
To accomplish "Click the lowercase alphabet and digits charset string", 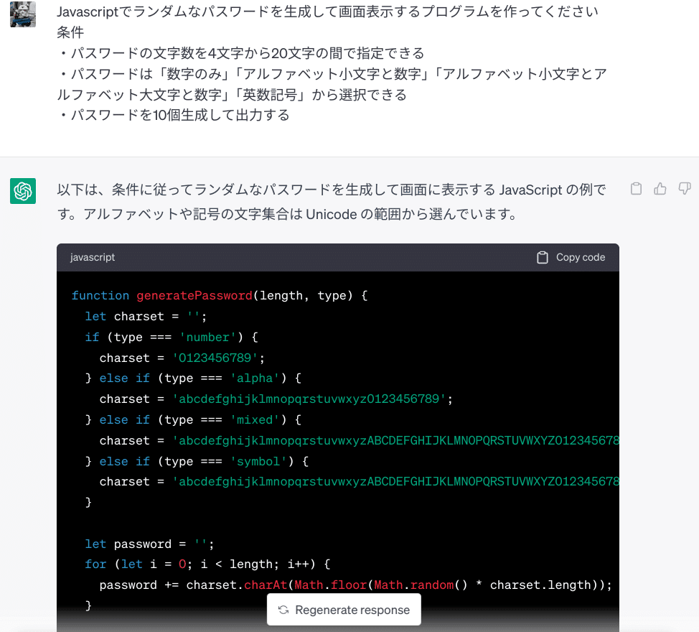I will point(309,399).
